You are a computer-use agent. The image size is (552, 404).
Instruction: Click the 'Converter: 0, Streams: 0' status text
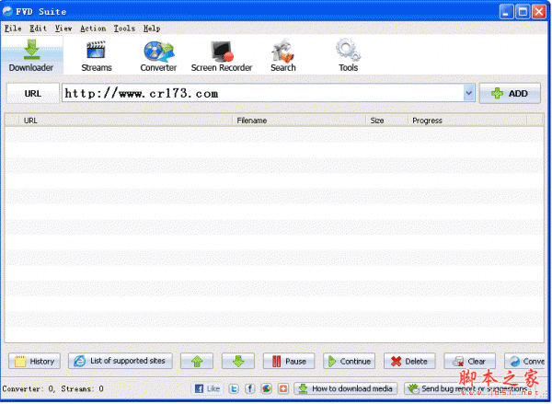click(x=52, y=388)
